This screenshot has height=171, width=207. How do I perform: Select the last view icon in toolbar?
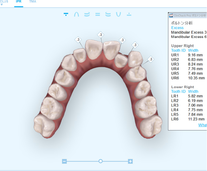pos(129,14)
